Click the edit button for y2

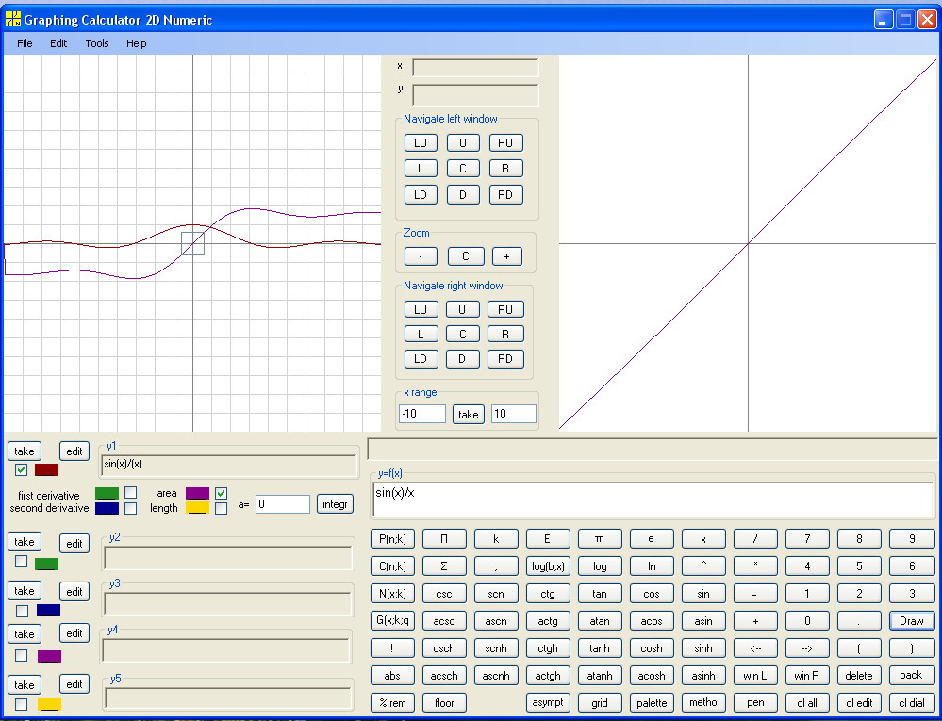pyautogui.click(x=74, y=543)
